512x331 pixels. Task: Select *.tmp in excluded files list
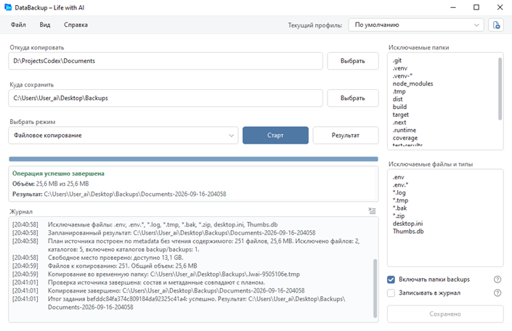point(400,200)
